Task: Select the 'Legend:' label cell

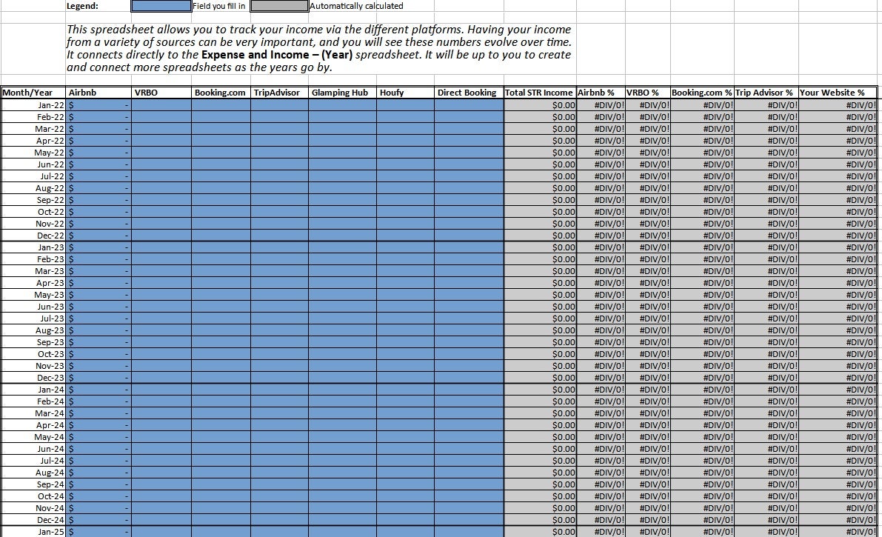Action: [x=82, y=6]
